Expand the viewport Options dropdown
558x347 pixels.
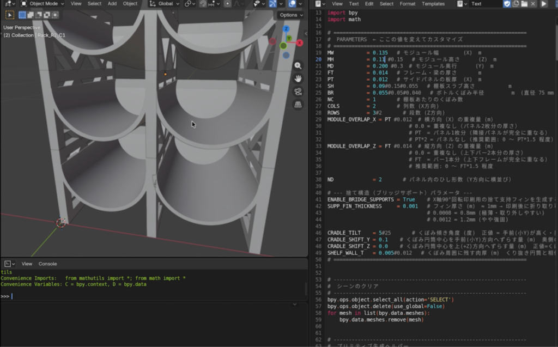[x=291, y=15]
